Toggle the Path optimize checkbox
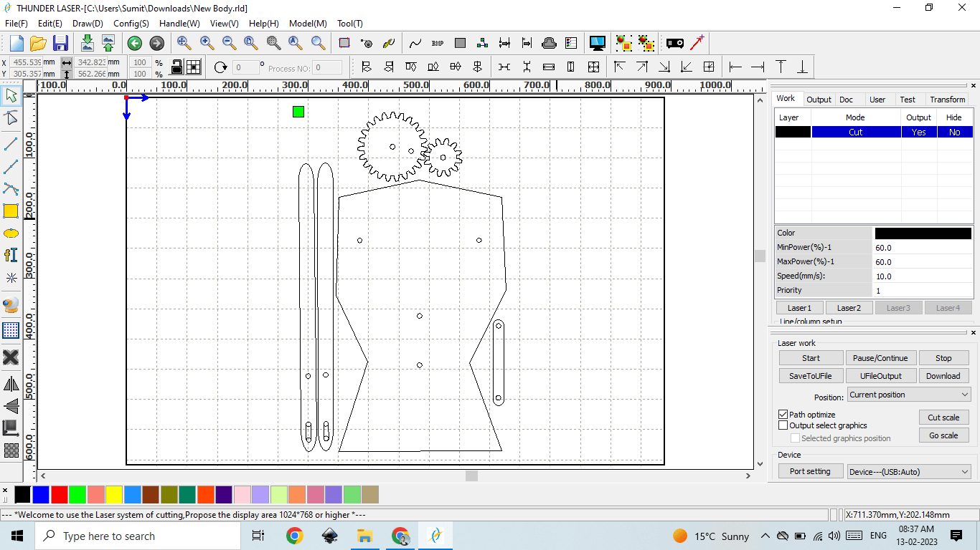This screenshot has width=980, height=550. 783,415
